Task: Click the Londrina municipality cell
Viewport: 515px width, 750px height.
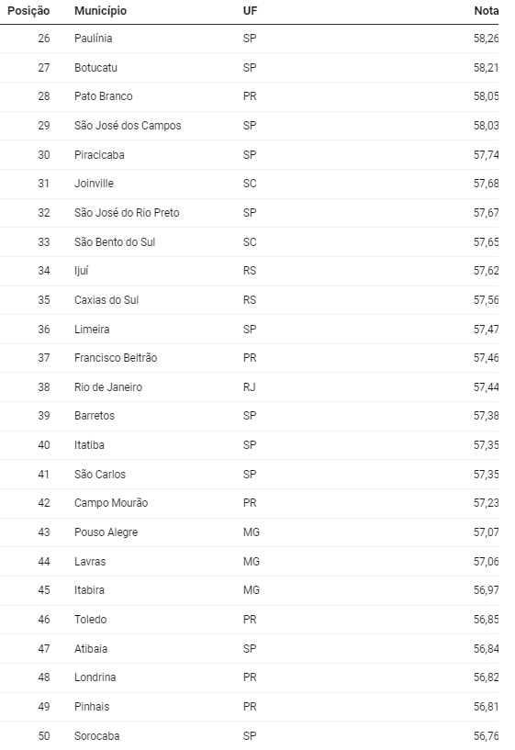Action: pyautogui.click(x=95, y=677)
